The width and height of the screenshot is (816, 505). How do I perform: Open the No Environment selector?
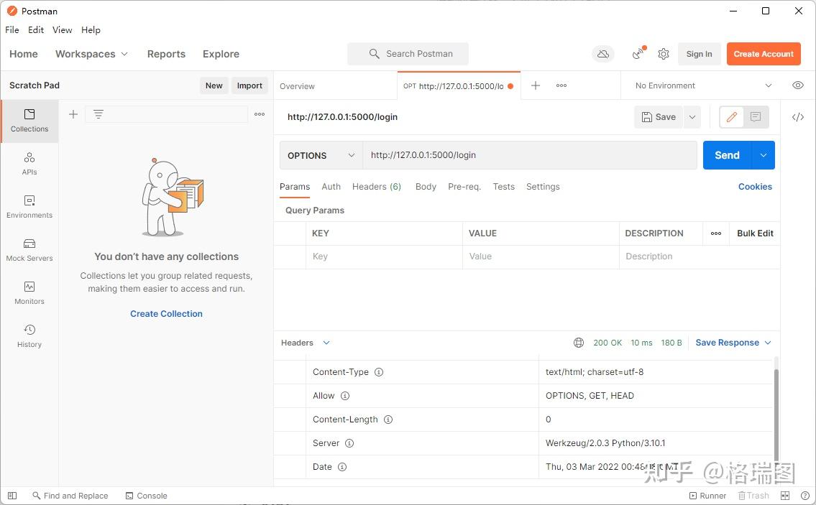tap(703, 85)
